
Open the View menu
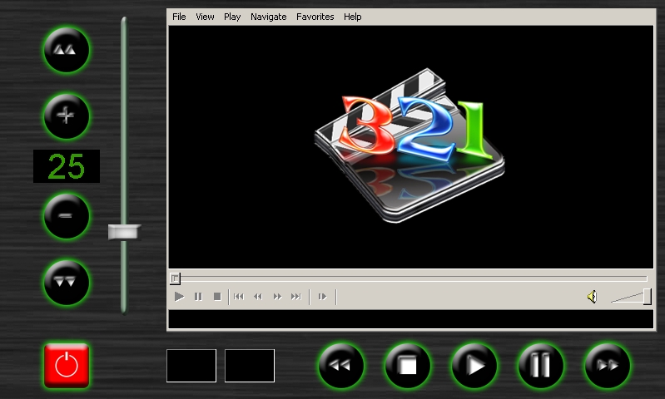pyautogui.click(x=205, y=17)
